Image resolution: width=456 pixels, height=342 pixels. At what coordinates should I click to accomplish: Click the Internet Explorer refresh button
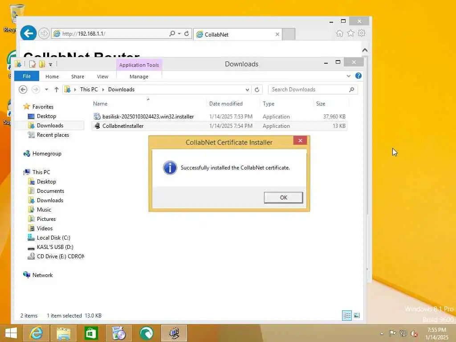pos(187,34)
